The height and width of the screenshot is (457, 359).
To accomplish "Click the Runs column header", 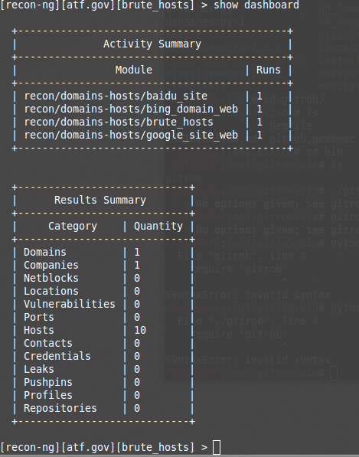I will pos(269,70).
